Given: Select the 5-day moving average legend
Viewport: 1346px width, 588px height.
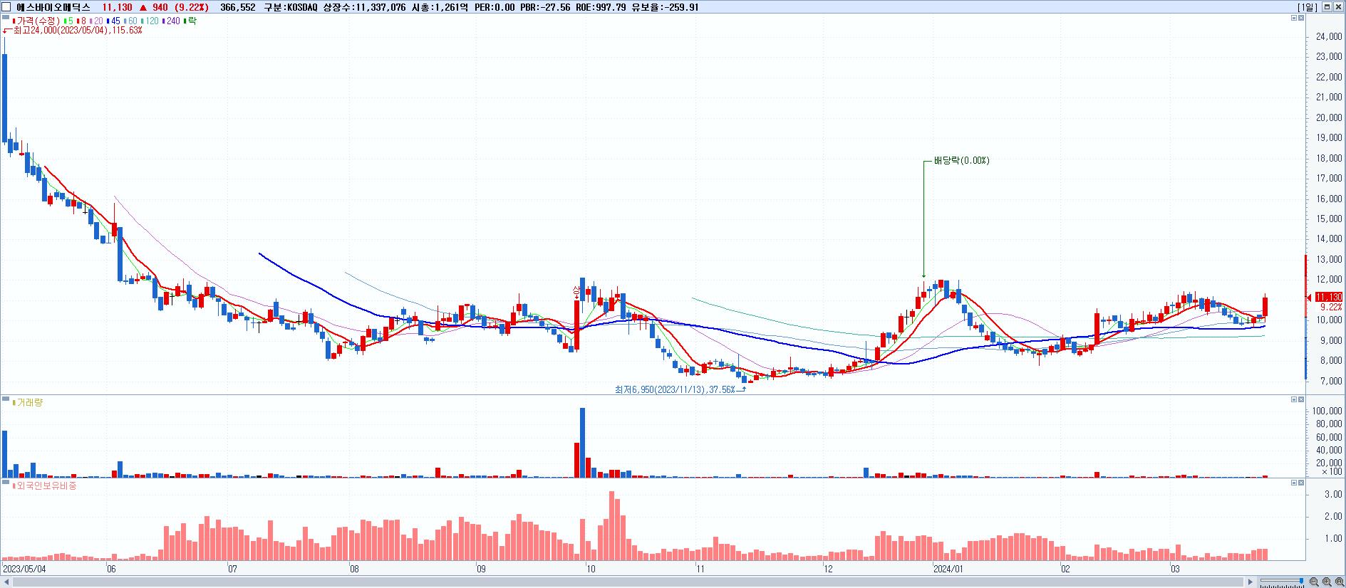Looking at the screenshot, I should pyautogui.click(x=68, y=21).
